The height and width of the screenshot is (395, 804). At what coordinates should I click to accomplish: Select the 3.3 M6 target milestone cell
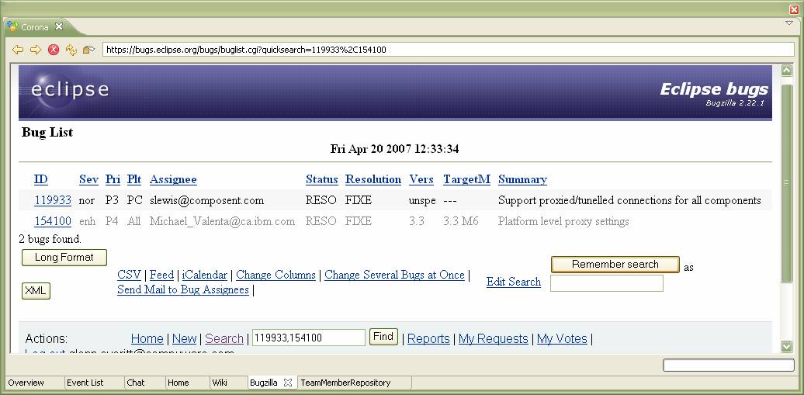tap(460, 222)
